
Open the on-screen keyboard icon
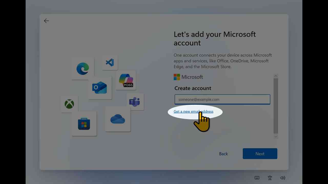pyautogui.click(x=257, y=178)
